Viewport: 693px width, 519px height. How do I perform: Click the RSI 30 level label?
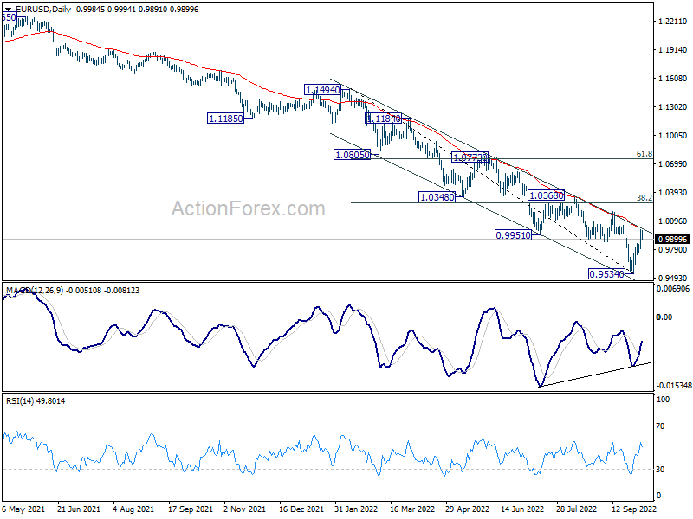[x=660, y=470]
